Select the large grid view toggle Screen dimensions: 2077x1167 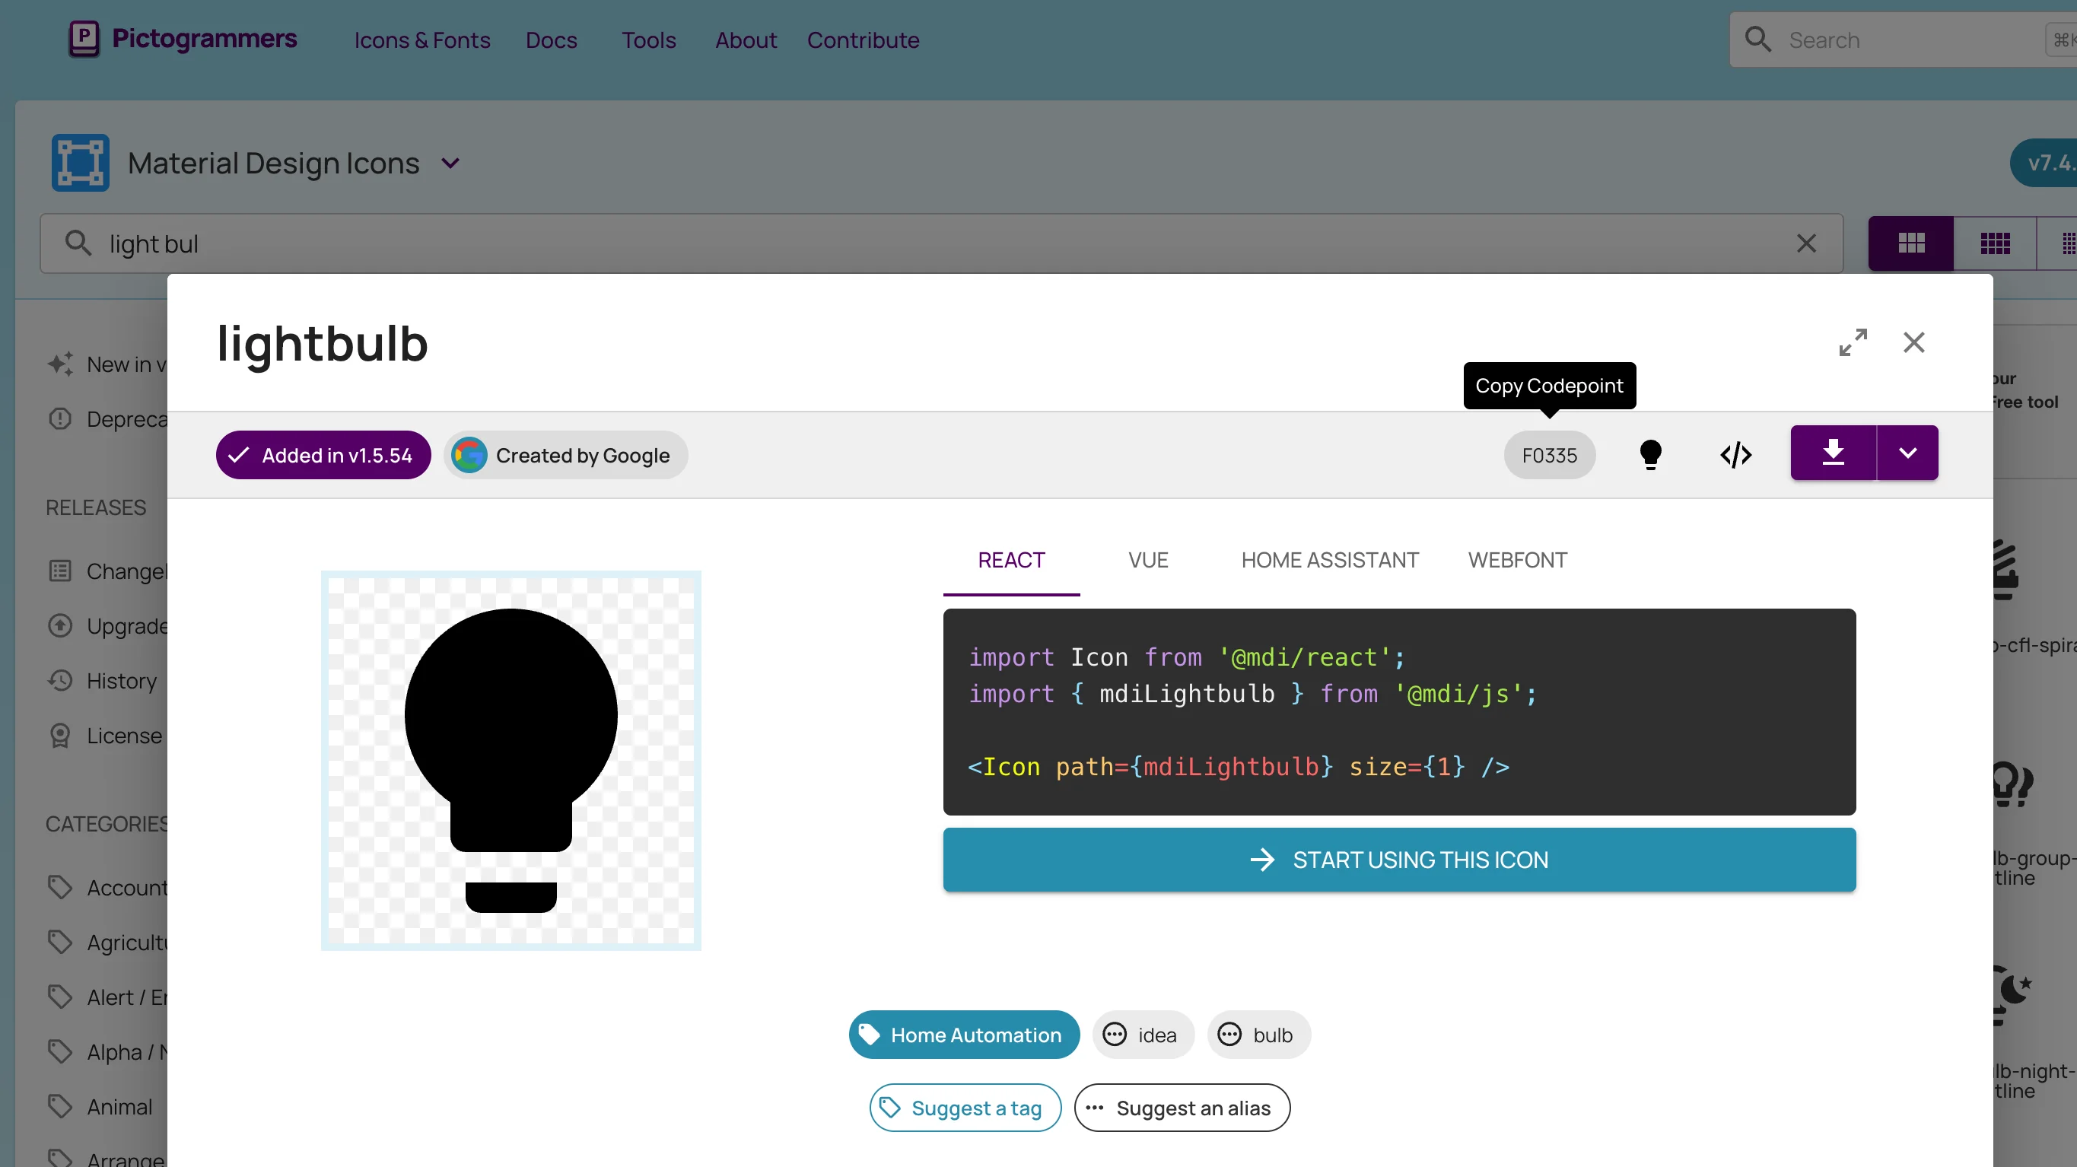pos(1910,243)
